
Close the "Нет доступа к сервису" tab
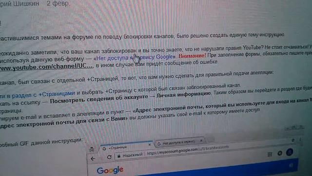coord(201,140)
